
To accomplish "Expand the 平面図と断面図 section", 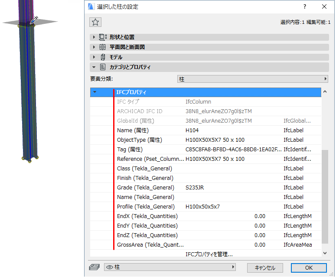I will click(94, 47).
